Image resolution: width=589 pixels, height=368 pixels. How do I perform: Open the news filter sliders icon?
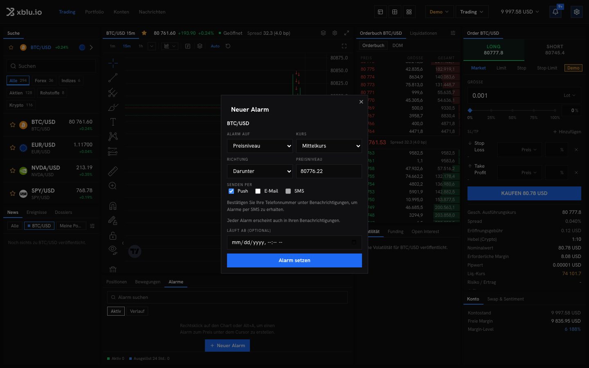point(92,226)
